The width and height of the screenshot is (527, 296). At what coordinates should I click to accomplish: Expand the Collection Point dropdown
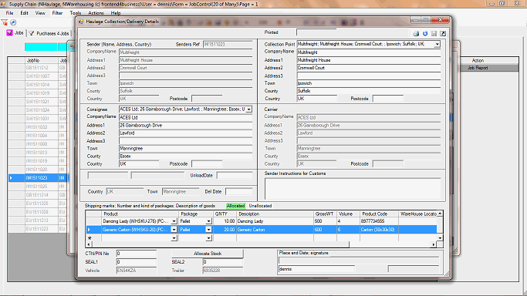coord(437,44)
